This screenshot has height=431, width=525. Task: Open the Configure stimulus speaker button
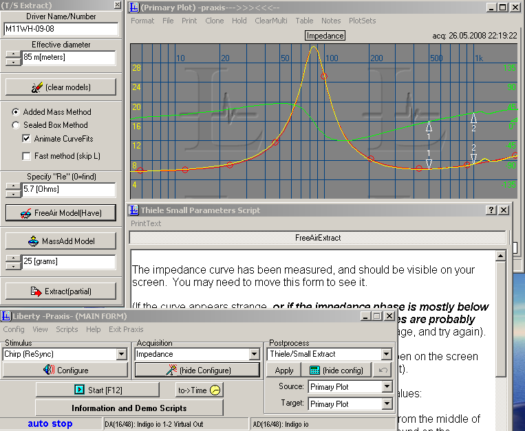point(65,370)
